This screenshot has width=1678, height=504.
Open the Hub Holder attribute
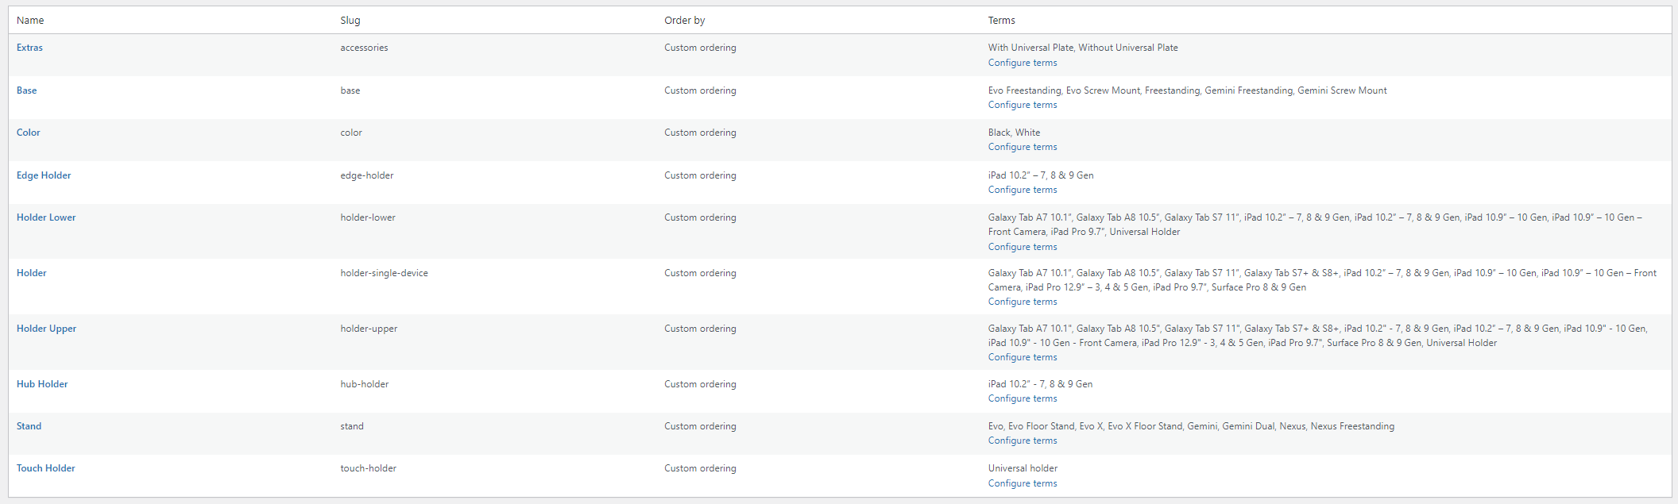coord(42,384)
